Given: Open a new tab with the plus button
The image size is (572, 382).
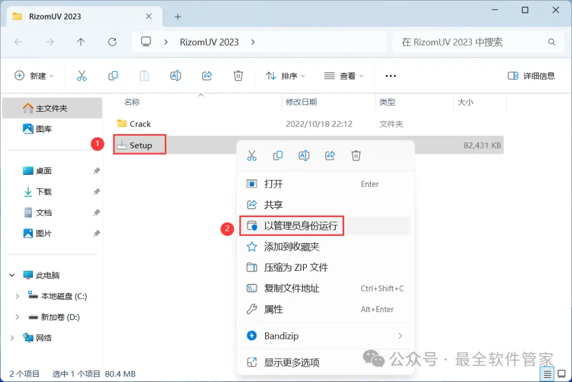Looking at the screenshot, I should click(177, 16).
